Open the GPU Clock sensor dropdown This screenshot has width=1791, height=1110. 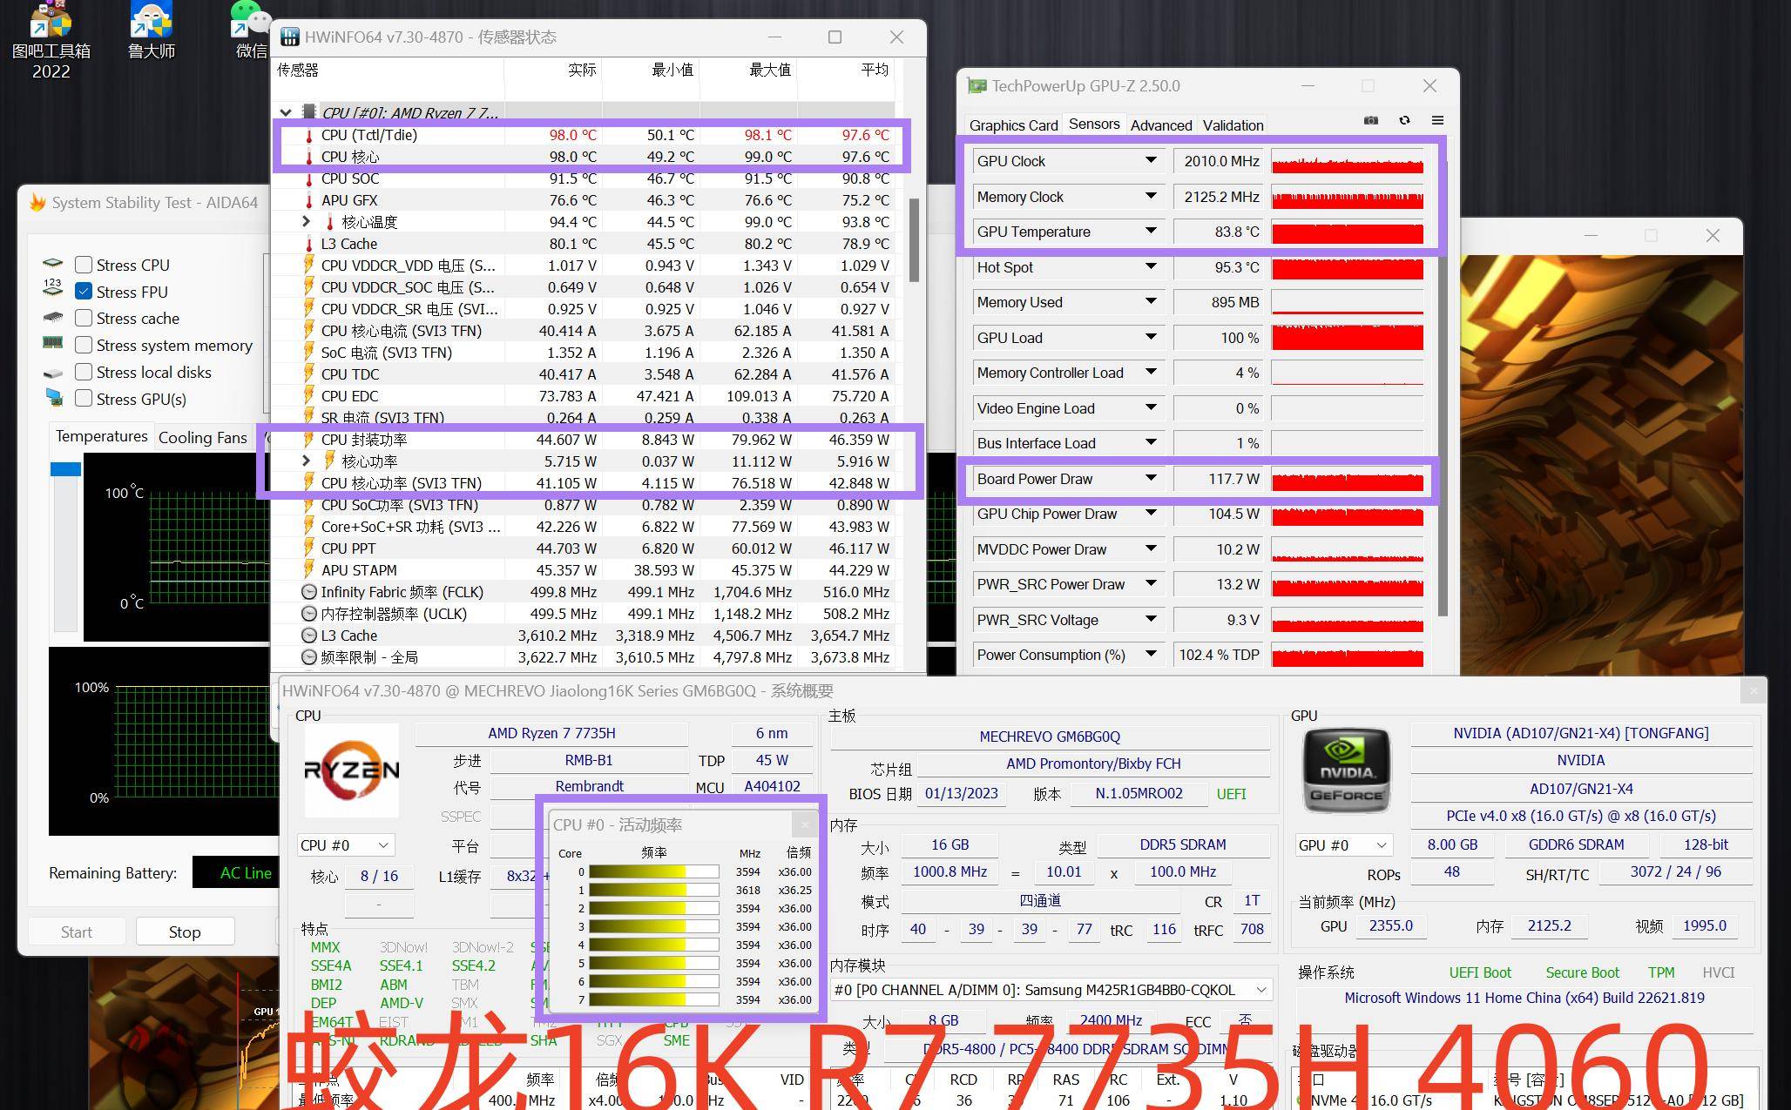tap(1151, 160)
